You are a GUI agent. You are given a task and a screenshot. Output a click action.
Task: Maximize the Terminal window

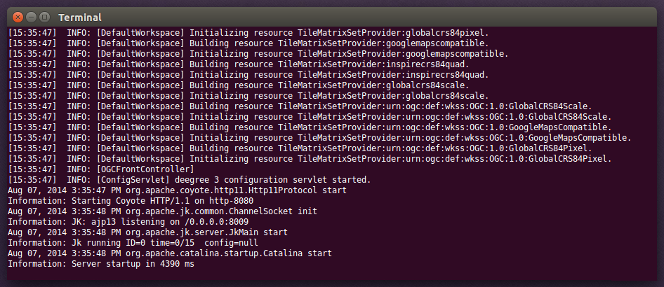pyautogui.click(x=45, y=16)
